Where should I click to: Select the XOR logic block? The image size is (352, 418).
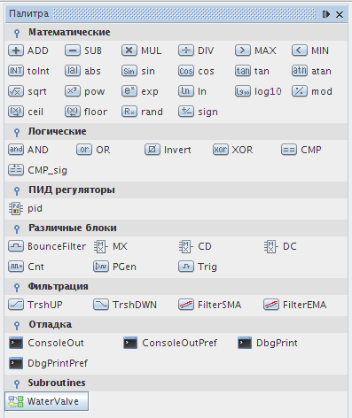coord(233,150)
